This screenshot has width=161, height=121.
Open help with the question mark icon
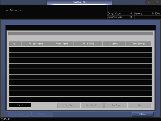click(157, 2)
